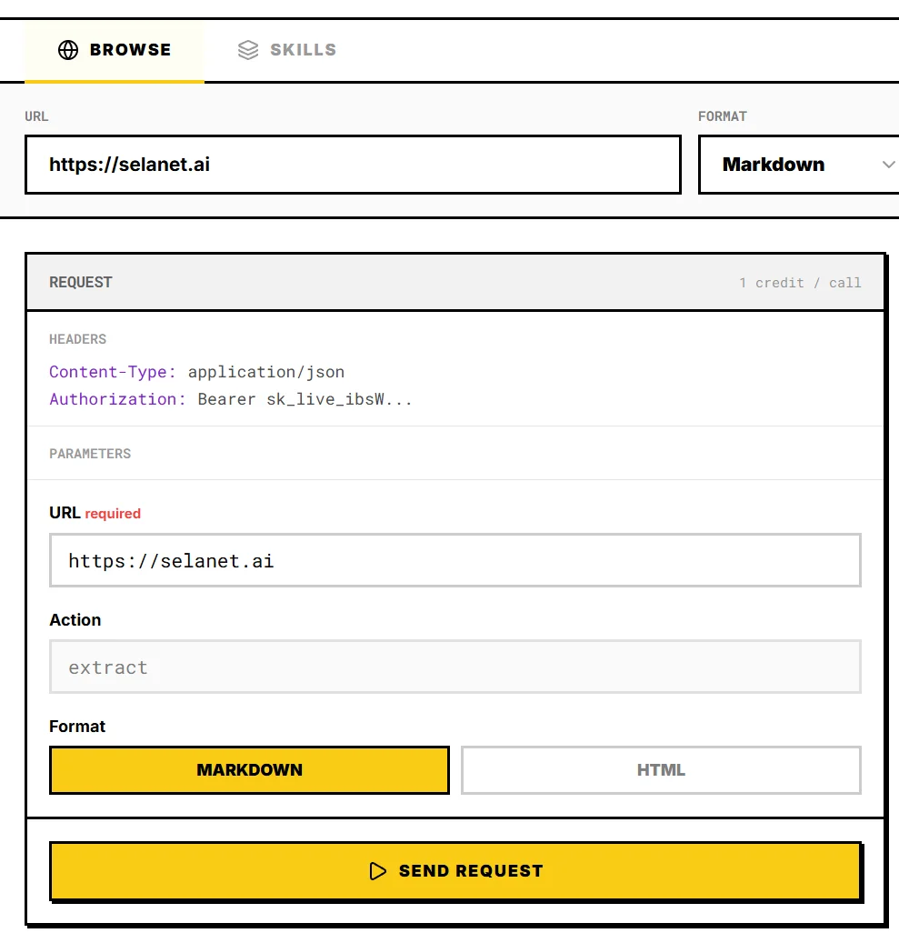
Task: Click the required URL parameter input
Action: coord(454,560)
